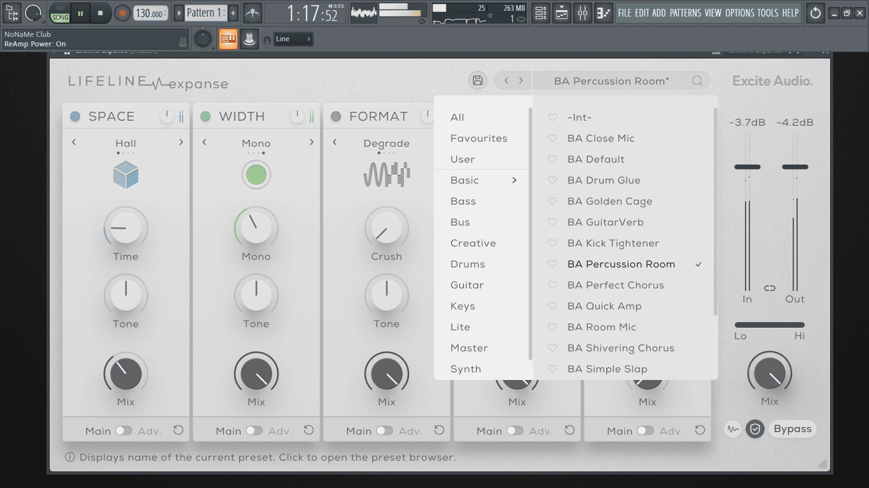Favourite the BA Golden Cage preset heart

pyautogui.click(x=552, y=201)
